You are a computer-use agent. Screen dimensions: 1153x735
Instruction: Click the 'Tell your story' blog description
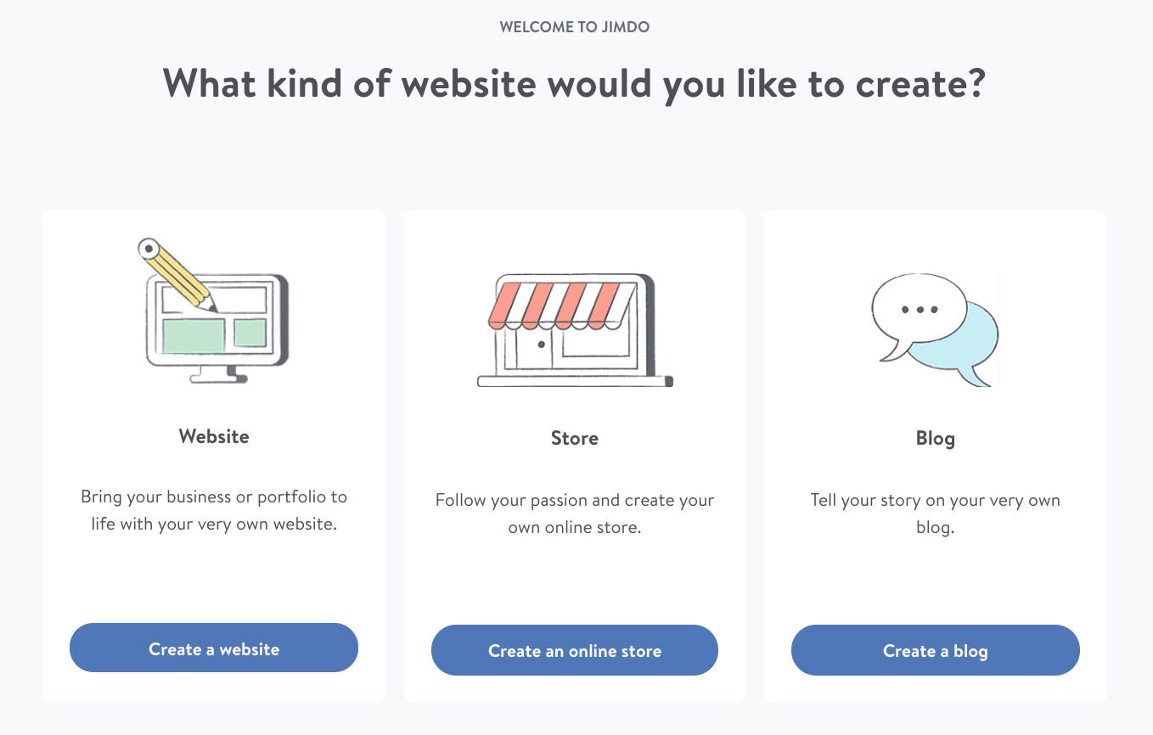pos(936,513)
